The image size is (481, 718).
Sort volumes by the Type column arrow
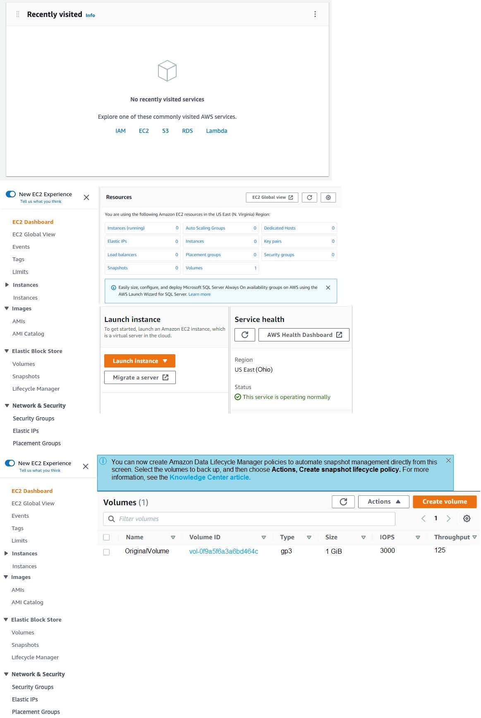coord(309,538)
